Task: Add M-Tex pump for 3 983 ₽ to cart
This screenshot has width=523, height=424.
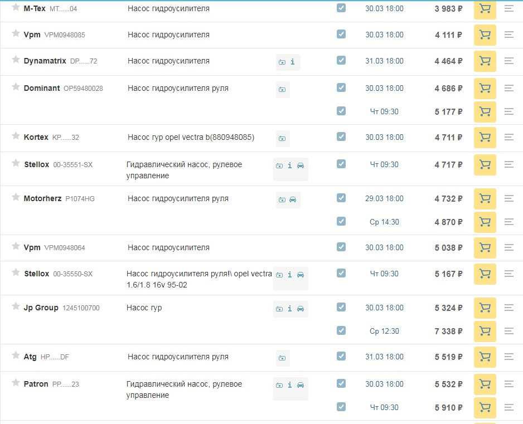Action: click(x=485, y=9)
